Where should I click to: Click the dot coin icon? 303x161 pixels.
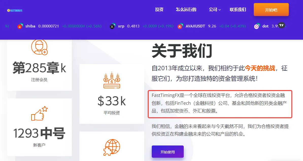(x=257, y=26)
